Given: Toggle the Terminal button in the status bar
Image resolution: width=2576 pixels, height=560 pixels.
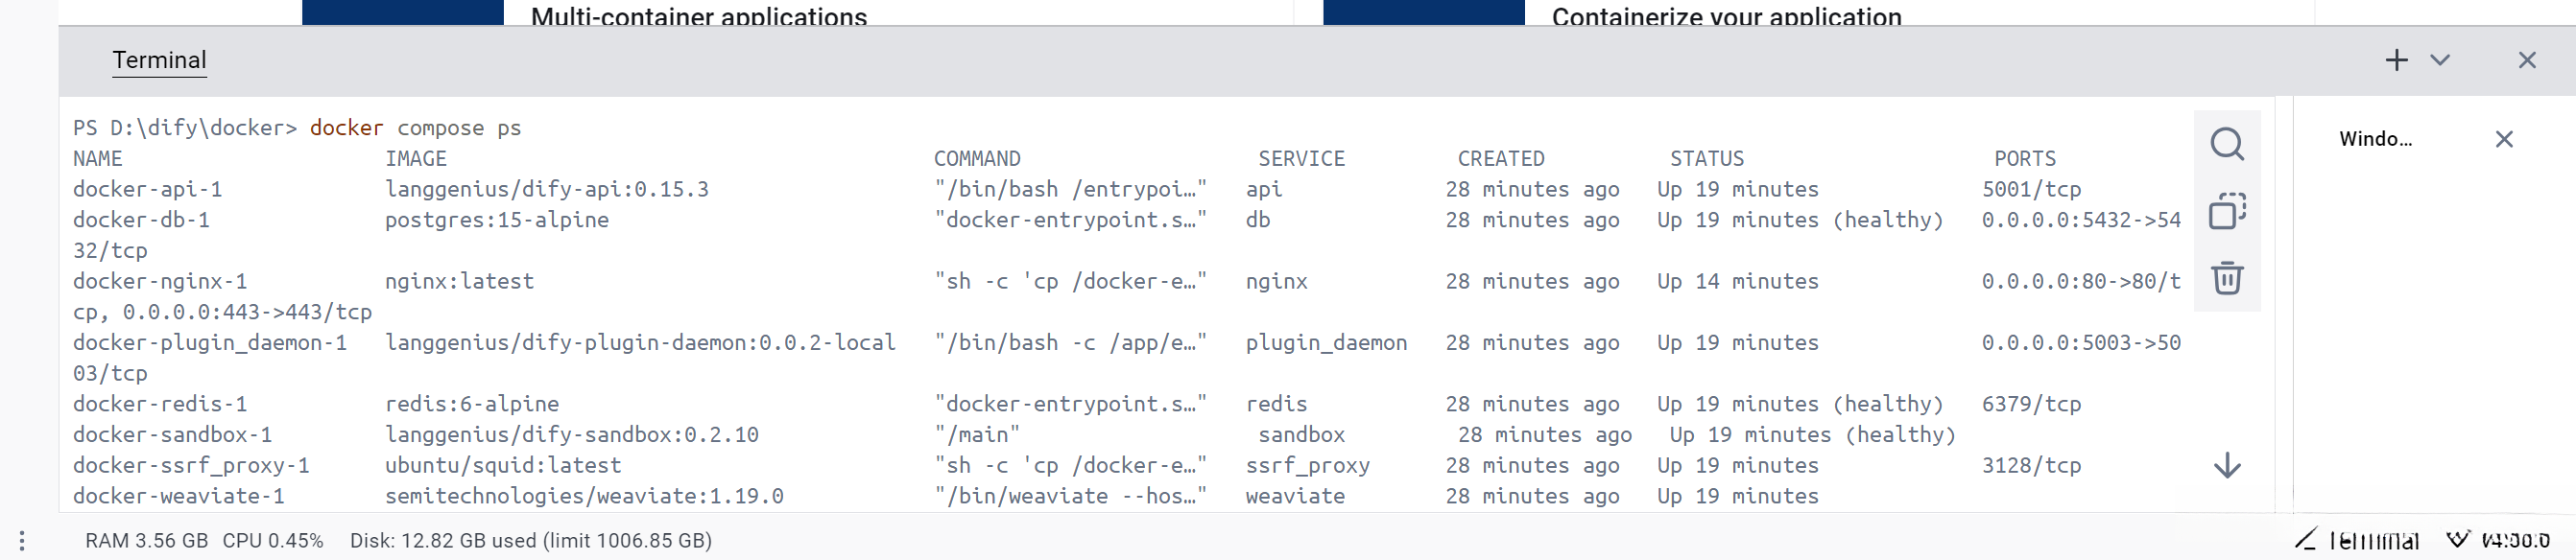Looking at the screenshot, I should tap(2357, 540).
